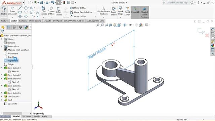Image resolution: width=215 pixels, height=121 pixels.
Task: Click the Save icon in title toolbar
Action: click(41, 2)
